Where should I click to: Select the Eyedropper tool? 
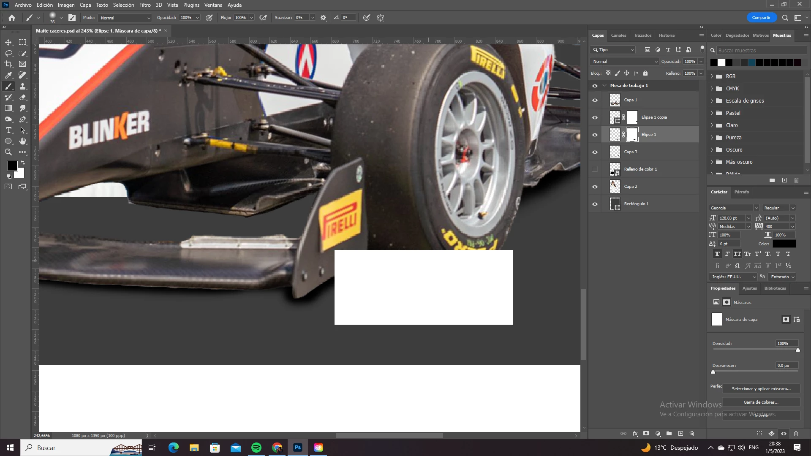[8, 75]
